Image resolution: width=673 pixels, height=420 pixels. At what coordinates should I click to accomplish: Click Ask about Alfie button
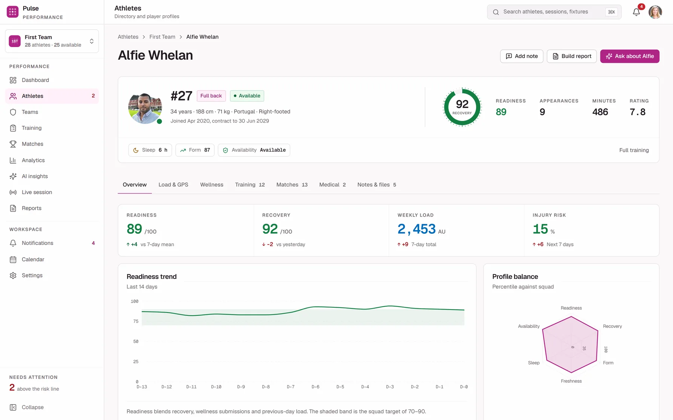click(630, 56)
